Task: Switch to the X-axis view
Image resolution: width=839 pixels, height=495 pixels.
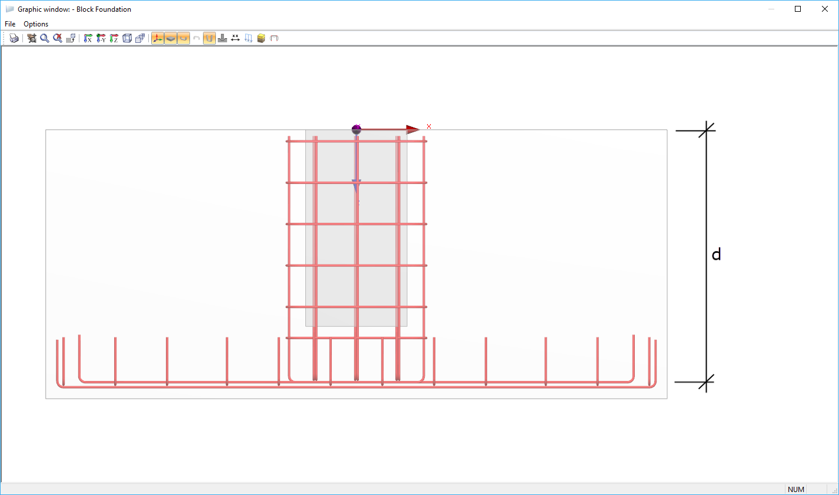Action: (87, 38)
